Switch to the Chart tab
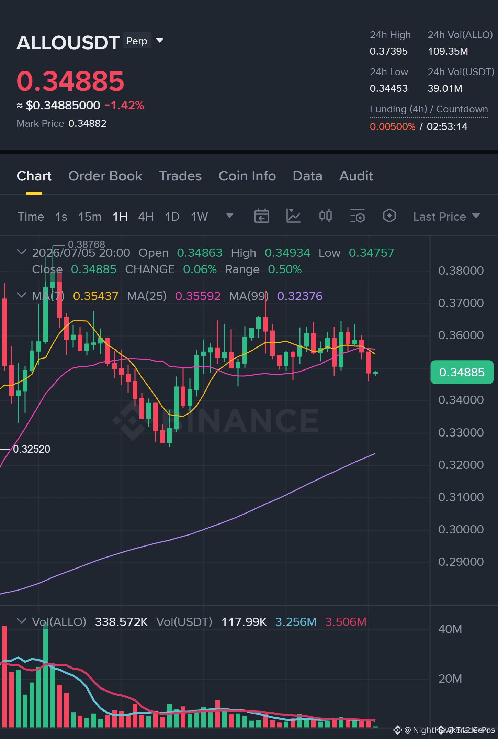This screenshot has width=498, height=739. click(34, 176)
